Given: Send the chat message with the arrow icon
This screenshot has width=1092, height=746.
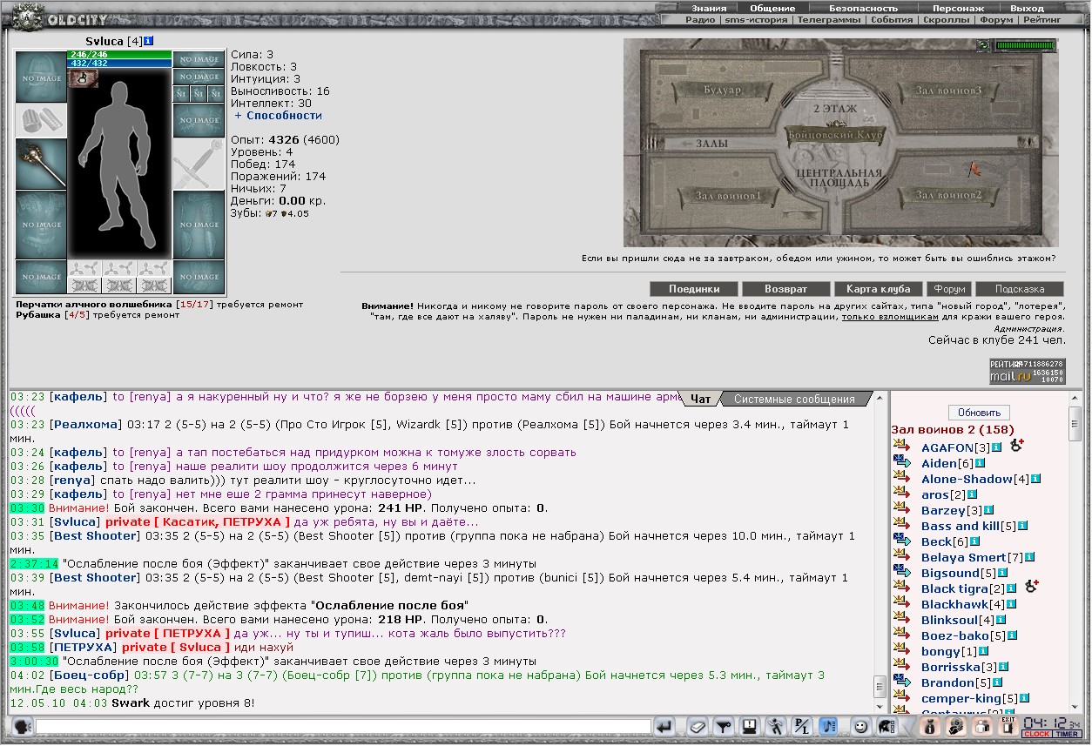Looking at the screenshot, I should click(x=664, y=726).
